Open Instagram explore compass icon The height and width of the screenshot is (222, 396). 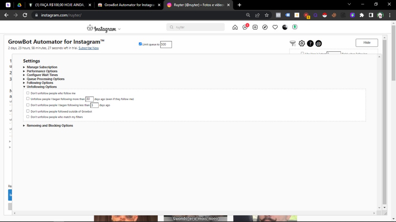(265, 27)
